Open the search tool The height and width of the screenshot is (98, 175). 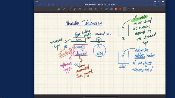point(45,5)
